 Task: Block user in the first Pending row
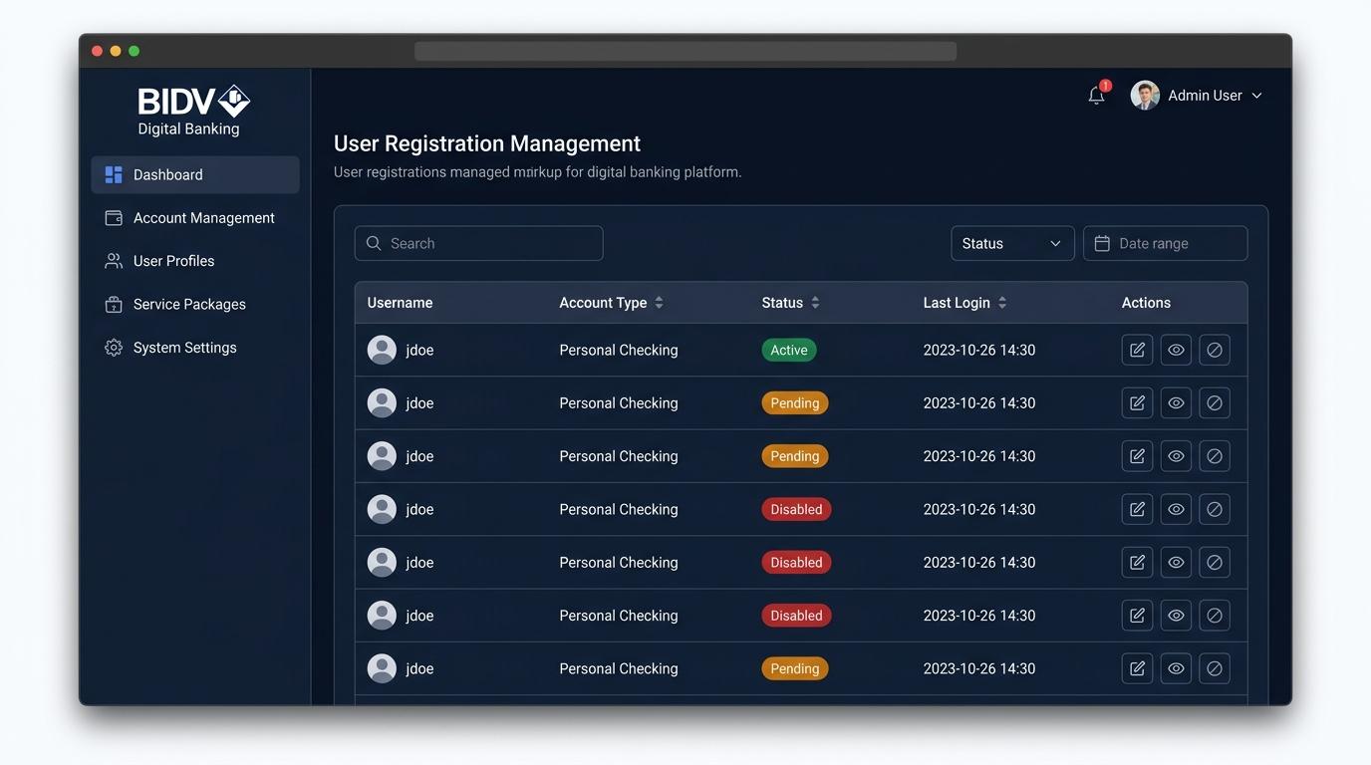click(1215, 403)
